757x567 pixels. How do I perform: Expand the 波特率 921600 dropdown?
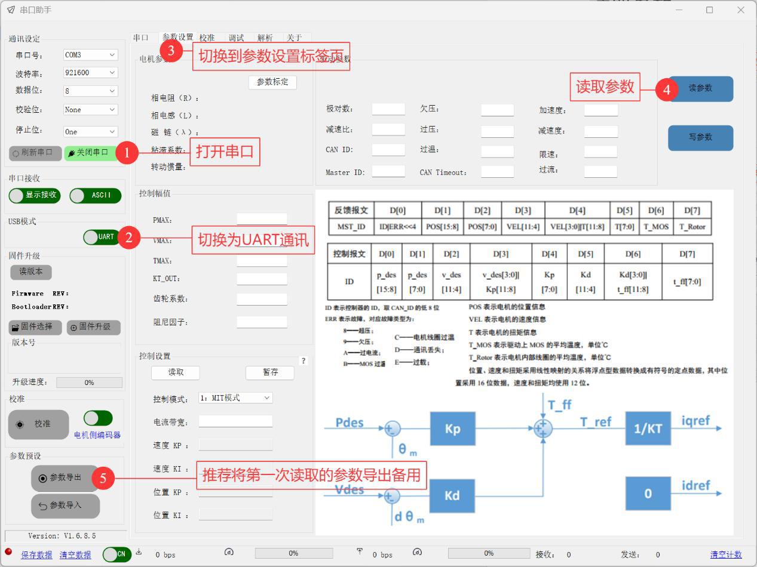pyautogui.click(x=90, y=73)
